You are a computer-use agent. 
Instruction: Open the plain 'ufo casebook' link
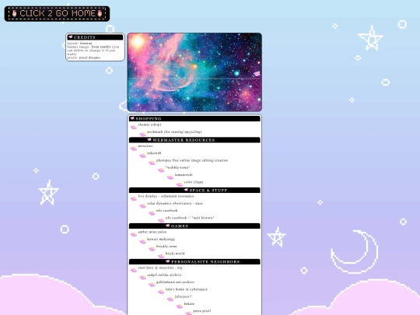point(167,211)
